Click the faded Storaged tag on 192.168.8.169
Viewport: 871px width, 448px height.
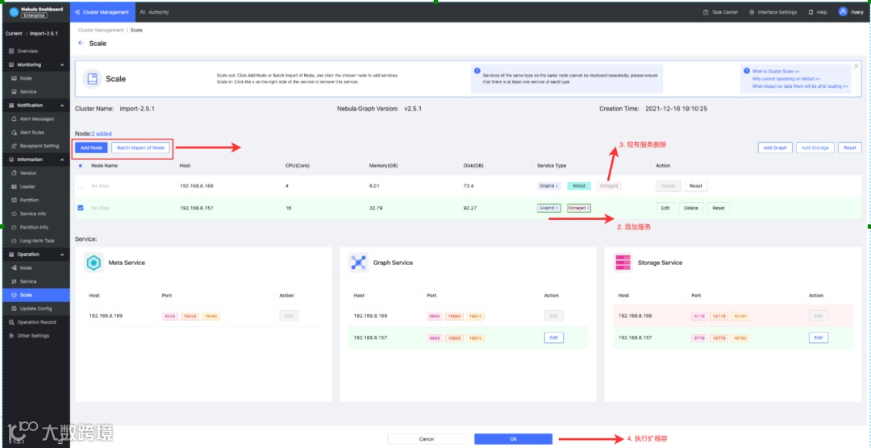[609, 186]
